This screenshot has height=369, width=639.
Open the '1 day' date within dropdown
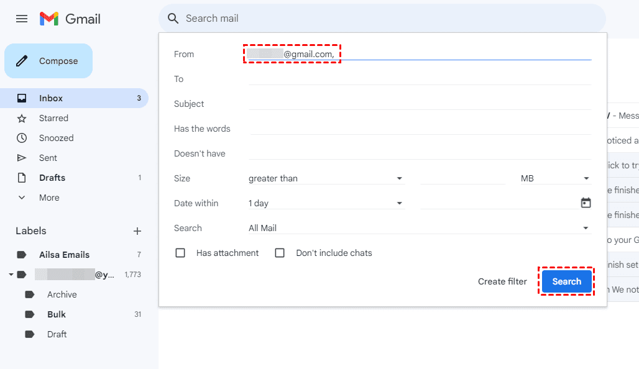[x=326, y=203]
